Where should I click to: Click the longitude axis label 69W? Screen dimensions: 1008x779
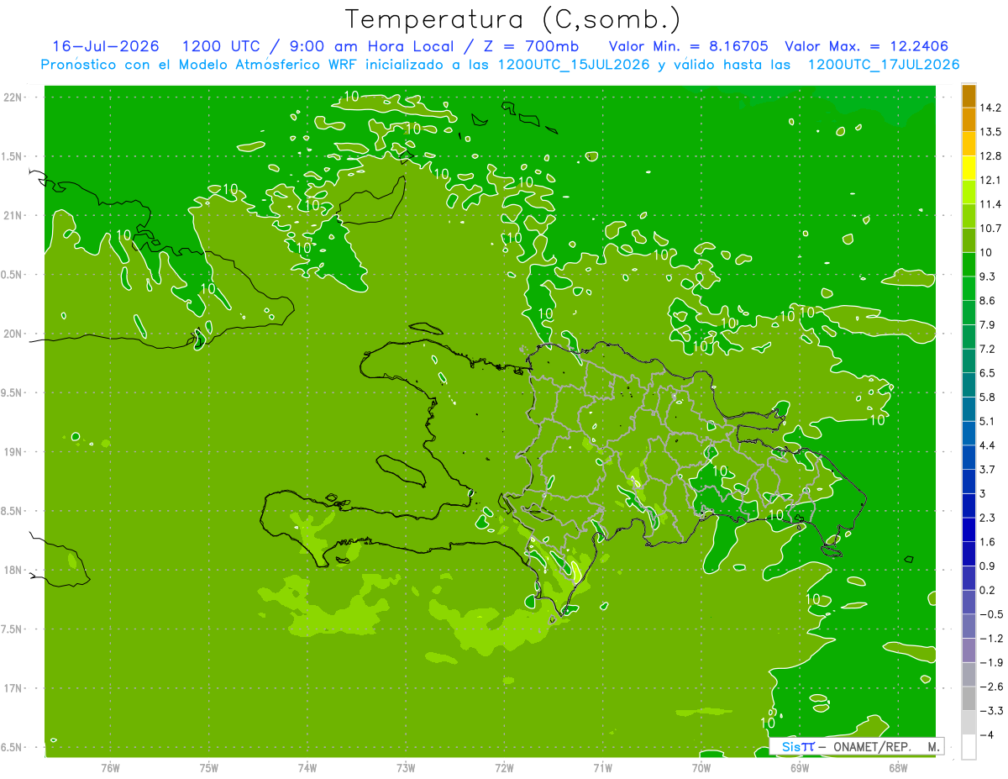coord(799,767)
